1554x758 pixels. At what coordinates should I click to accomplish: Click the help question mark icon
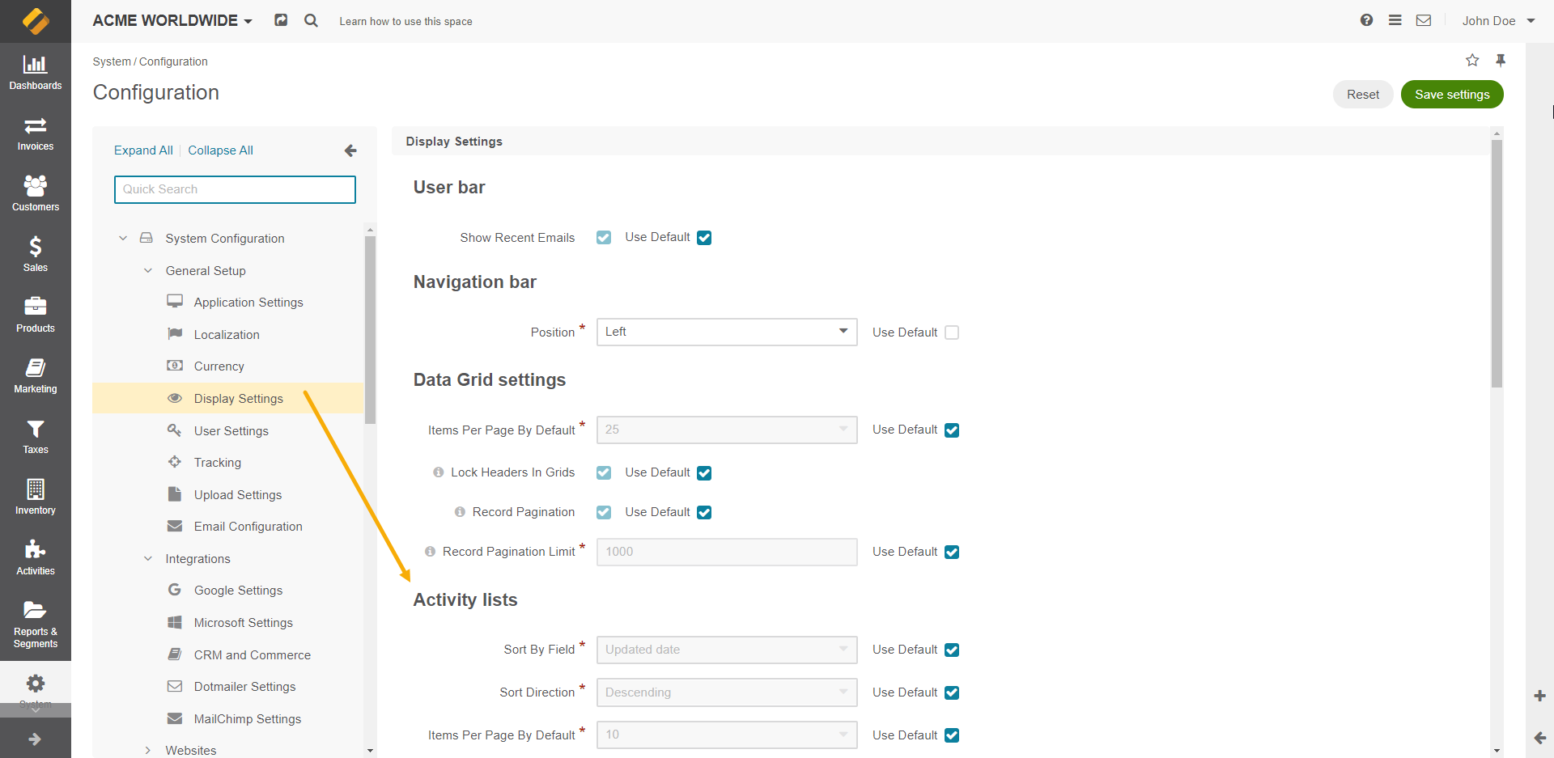1366,20
